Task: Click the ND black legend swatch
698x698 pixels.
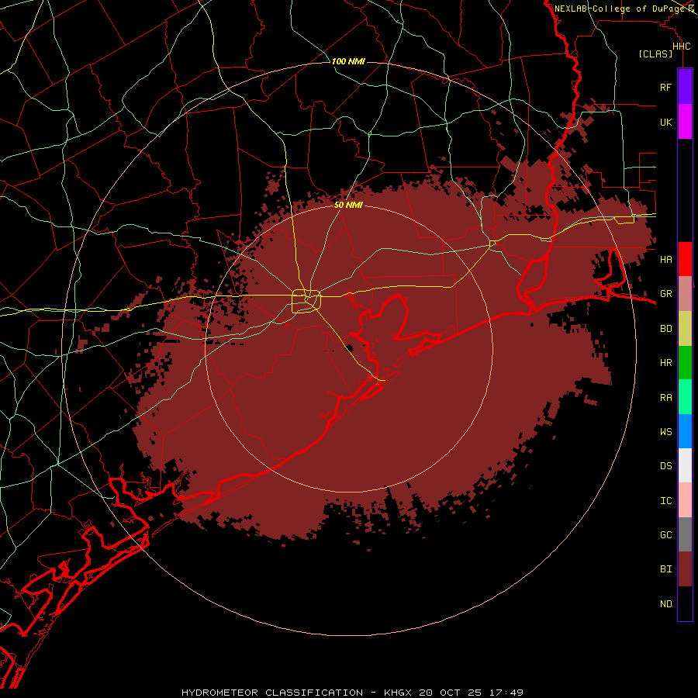Action: (685, 603)
